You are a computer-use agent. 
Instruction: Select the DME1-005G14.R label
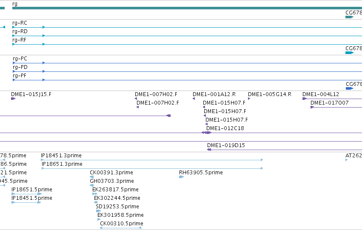270,94
